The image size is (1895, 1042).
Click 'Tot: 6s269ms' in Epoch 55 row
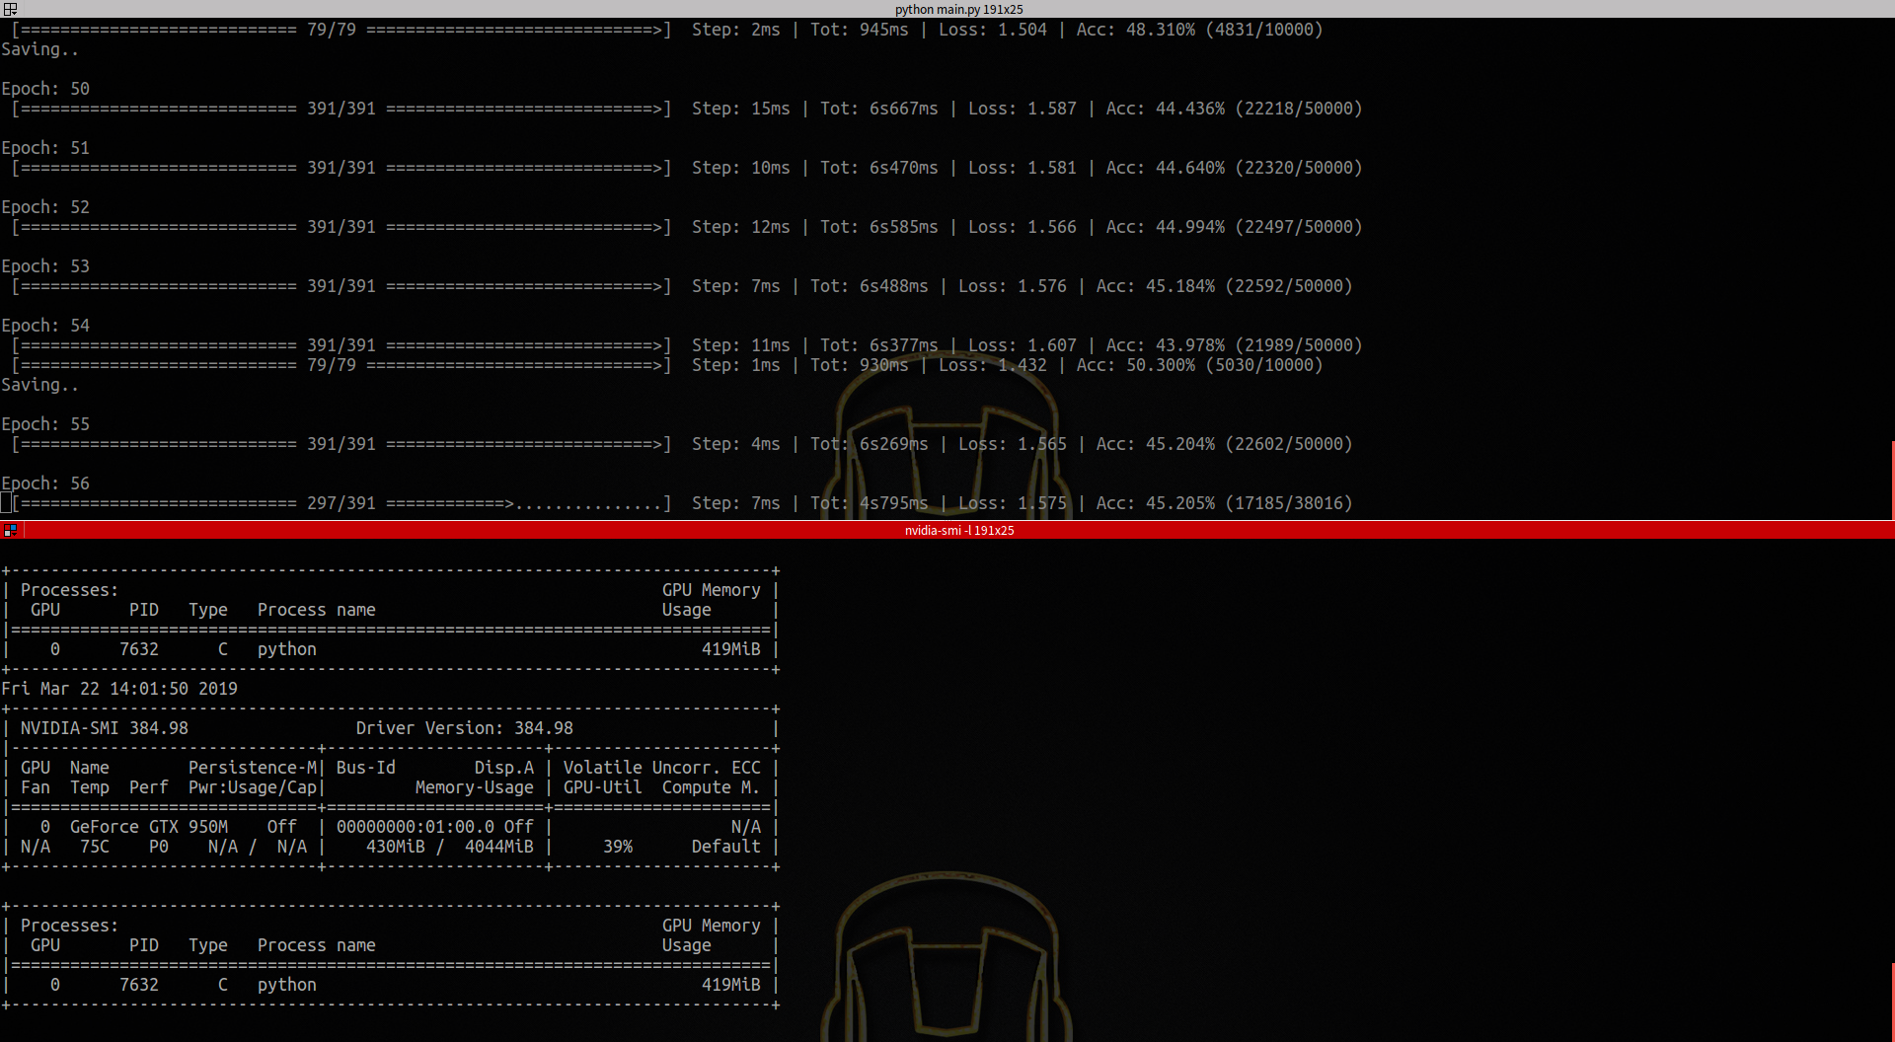(870, 444)
